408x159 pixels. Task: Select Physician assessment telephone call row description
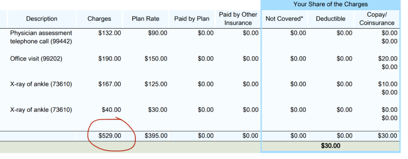(41, 37)
